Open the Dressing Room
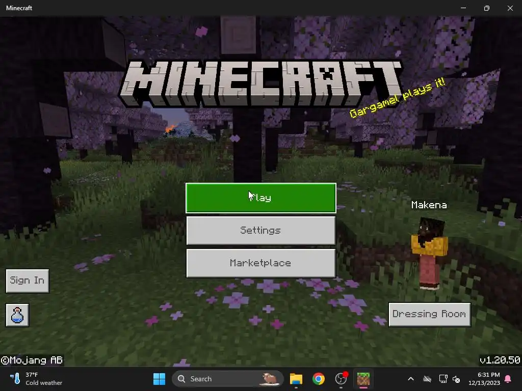Viewport: 522px width, 391px height. click(429, 314)
